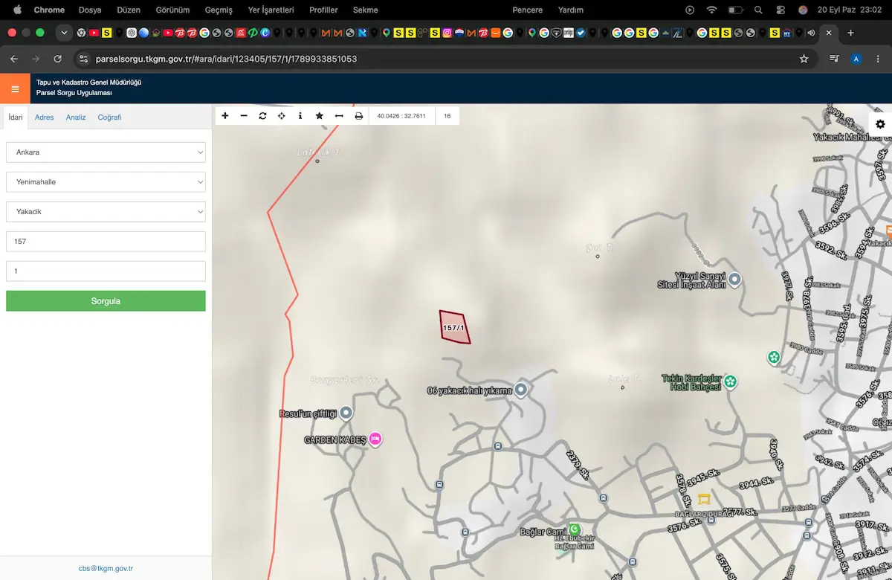Zoom out the map with minus icon
The width and height of the screenshot is (892, 580).
(x=244, y=116)
